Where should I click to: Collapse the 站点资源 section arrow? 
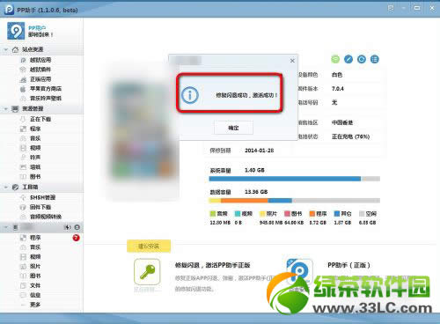(6, 49)
